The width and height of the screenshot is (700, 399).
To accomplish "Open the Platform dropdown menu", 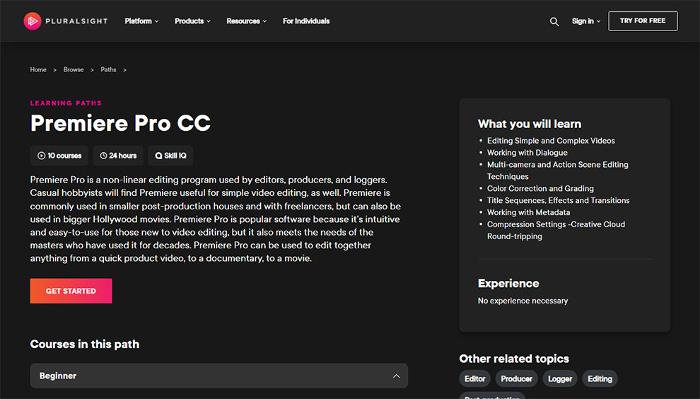I will [x=141, y=21].
